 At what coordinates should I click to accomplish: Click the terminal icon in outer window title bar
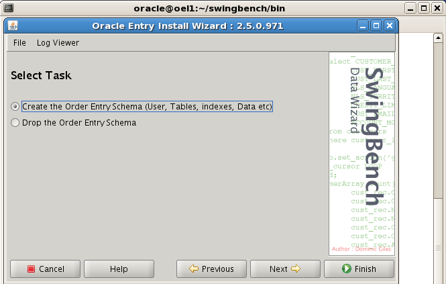[x=8, y=8]
